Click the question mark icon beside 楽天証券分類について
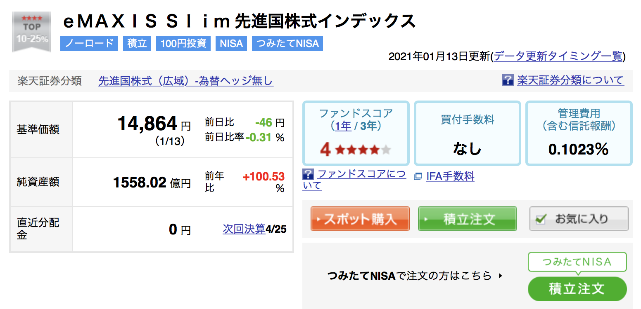The width and height of the screenshot is (641, 309). (508, 80)
